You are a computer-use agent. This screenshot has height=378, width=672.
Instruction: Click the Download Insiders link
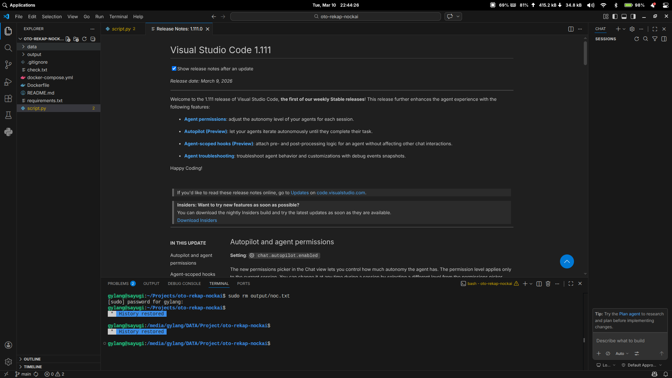197,220
